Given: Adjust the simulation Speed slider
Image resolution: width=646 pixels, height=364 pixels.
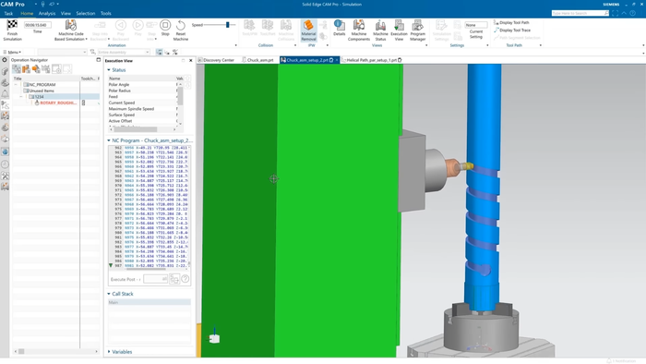Looking at the screenshot, I should (x=227, y=25).
